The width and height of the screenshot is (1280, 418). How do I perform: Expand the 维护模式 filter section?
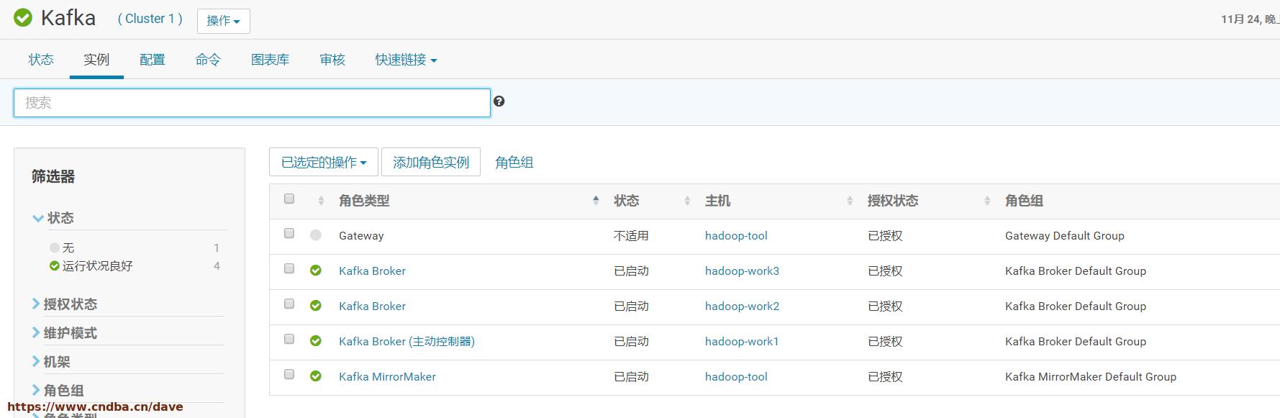pos(64,333)
